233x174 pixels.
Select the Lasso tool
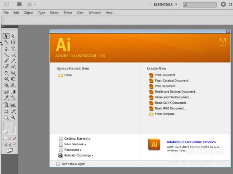pos(13,42)
